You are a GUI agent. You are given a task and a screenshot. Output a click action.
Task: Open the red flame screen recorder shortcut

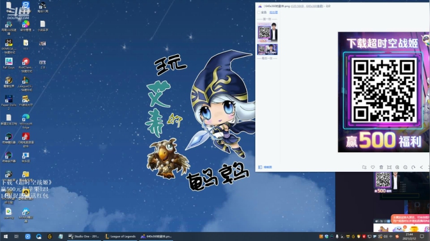(x=26, y=140)
